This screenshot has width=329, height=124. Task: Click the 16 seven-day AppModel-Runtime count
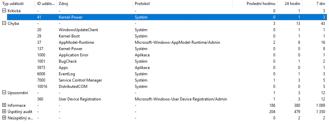point(323,42)
